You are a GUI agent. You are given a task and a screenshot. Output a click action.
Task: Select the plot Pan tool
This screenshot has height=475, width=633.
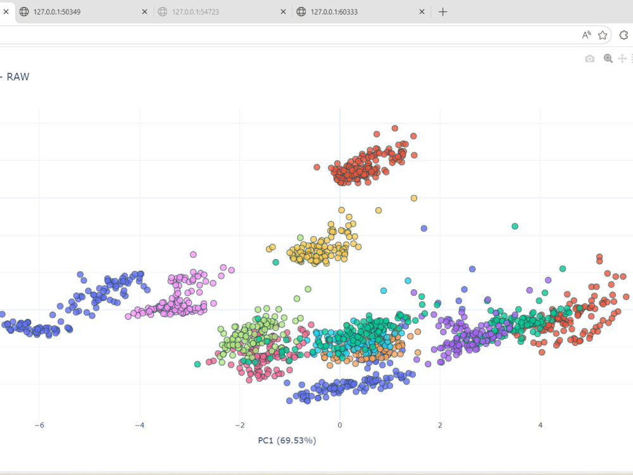pos(622,58)
